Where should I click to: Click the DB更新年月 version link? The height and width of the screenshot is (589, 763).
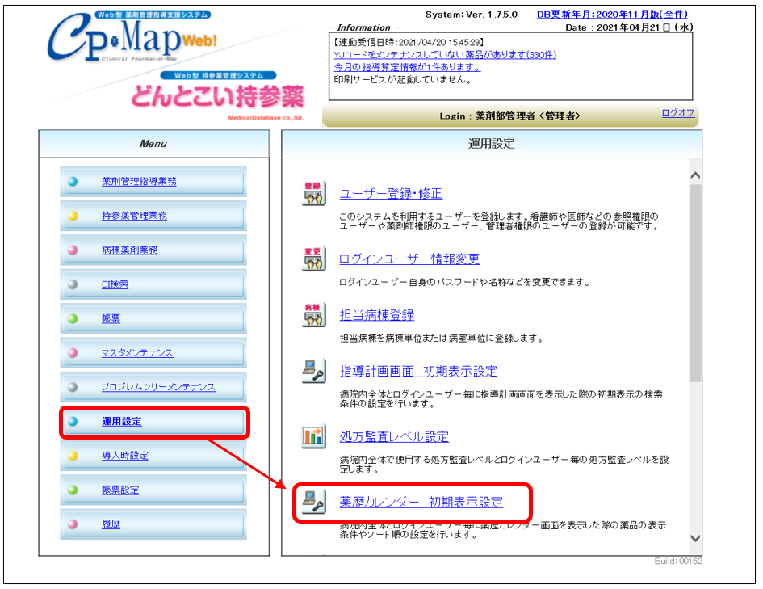point(612,15)
